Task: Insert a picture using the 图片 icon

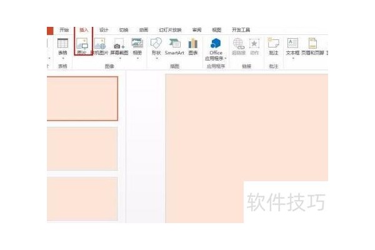Action: [x=82, y=44]
